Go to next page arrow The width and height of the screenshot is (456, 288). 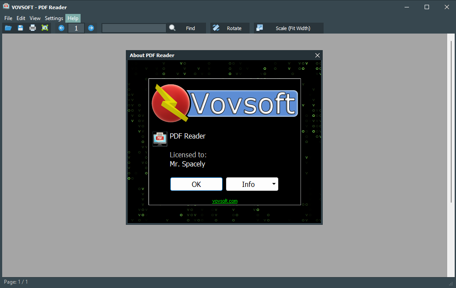click(91, 28)
